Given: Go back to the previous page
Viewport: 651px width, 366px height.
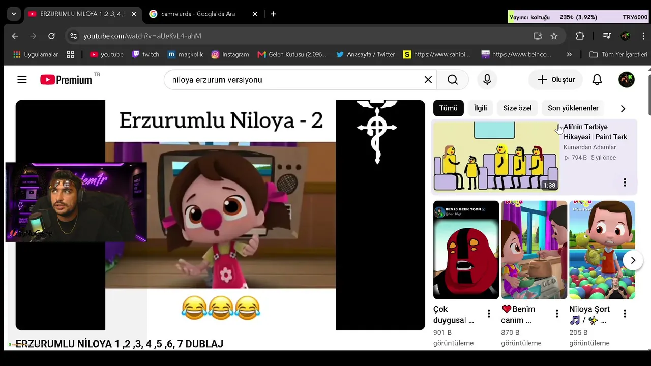Looking at the screenshot, I should [x=15, y=36].
